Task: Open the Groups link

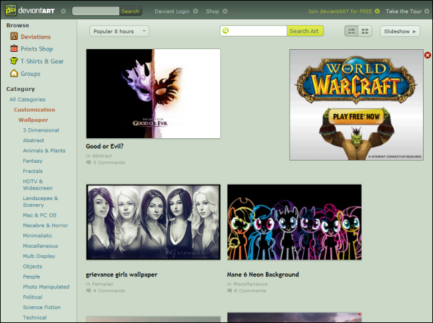Action: coord(31,74)
